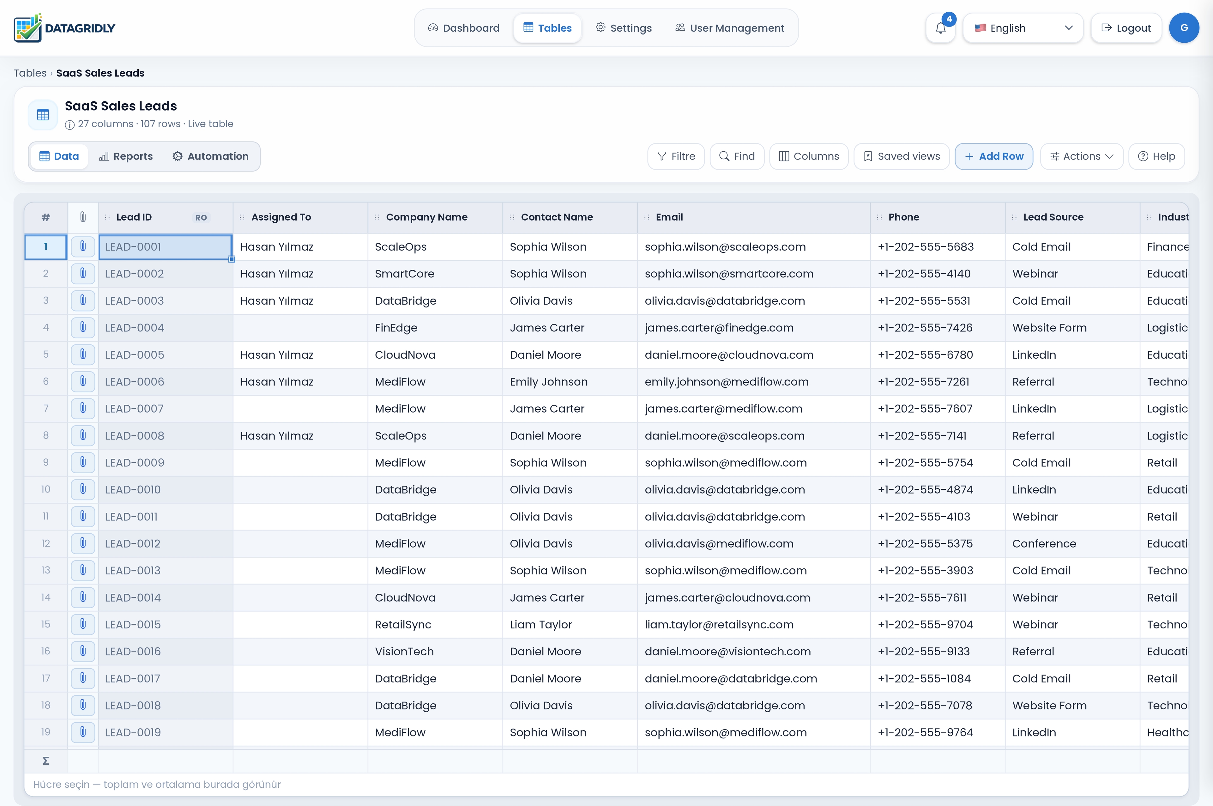
Task: Click the VisionTech company cell
Action: pyautogui.click(x=435, y=651)
